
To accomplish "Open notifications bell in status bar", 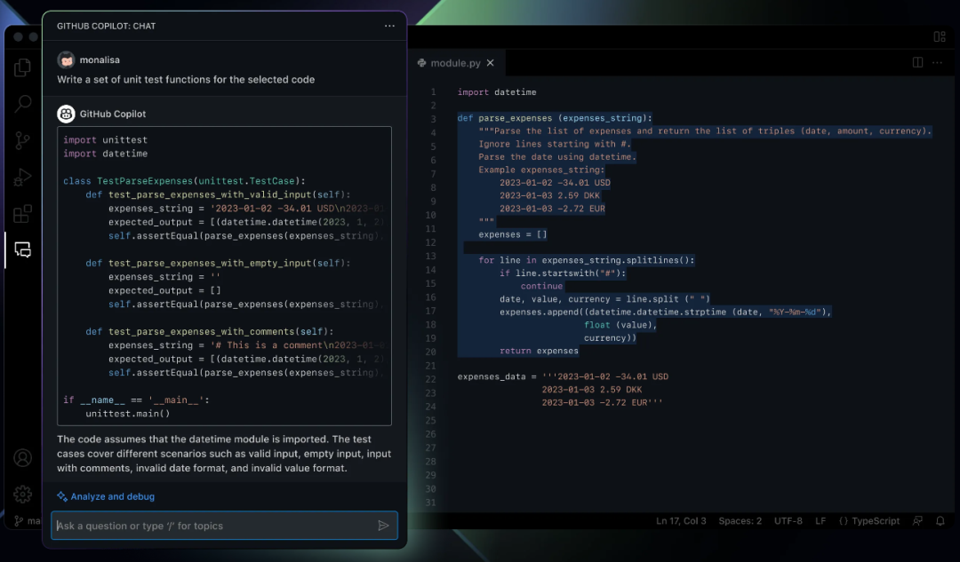I will tap(940, 521).
